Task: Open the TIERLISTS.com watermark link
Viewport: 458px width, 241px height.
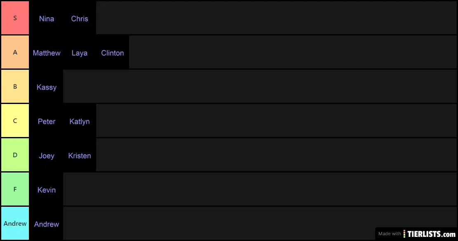Action: tap(416, 234)
